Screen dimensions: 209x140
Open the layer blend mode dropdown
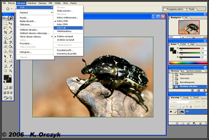point(180,102)
